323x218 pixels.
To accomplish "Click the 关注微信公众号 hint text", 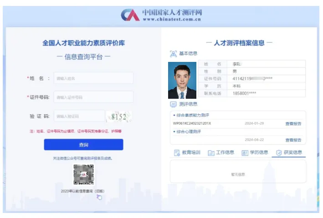I will click(x=82, y=158).
